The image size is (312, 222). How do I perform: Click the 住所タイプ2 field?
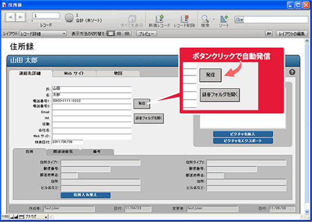pyautogui.click(x=247, y=163)
